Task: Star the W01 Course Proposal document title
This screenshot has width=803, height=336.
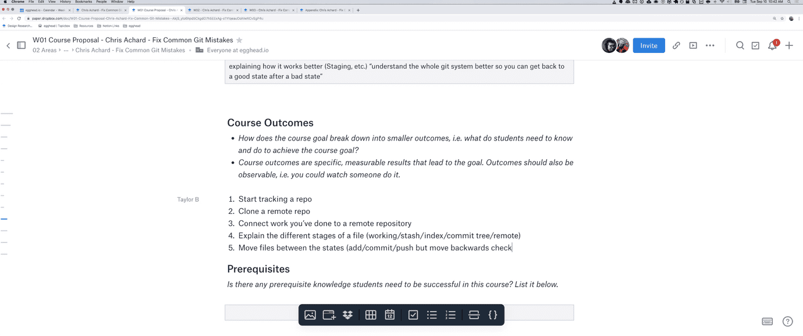Action: click(x=239, y=40)
